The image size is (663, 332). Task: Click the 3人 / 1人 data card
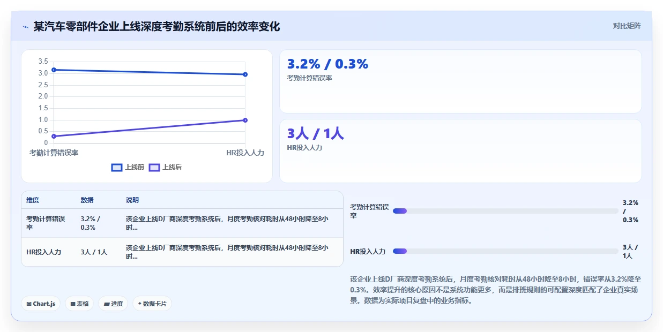click(x=460, y=151)
